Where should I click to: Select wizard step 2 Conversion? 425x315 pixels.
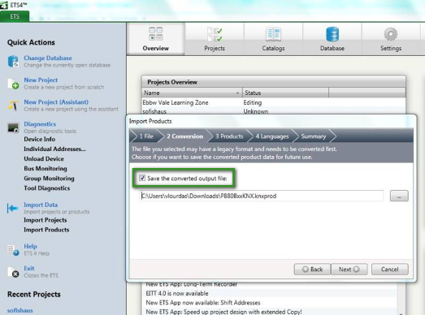[184, 136]
